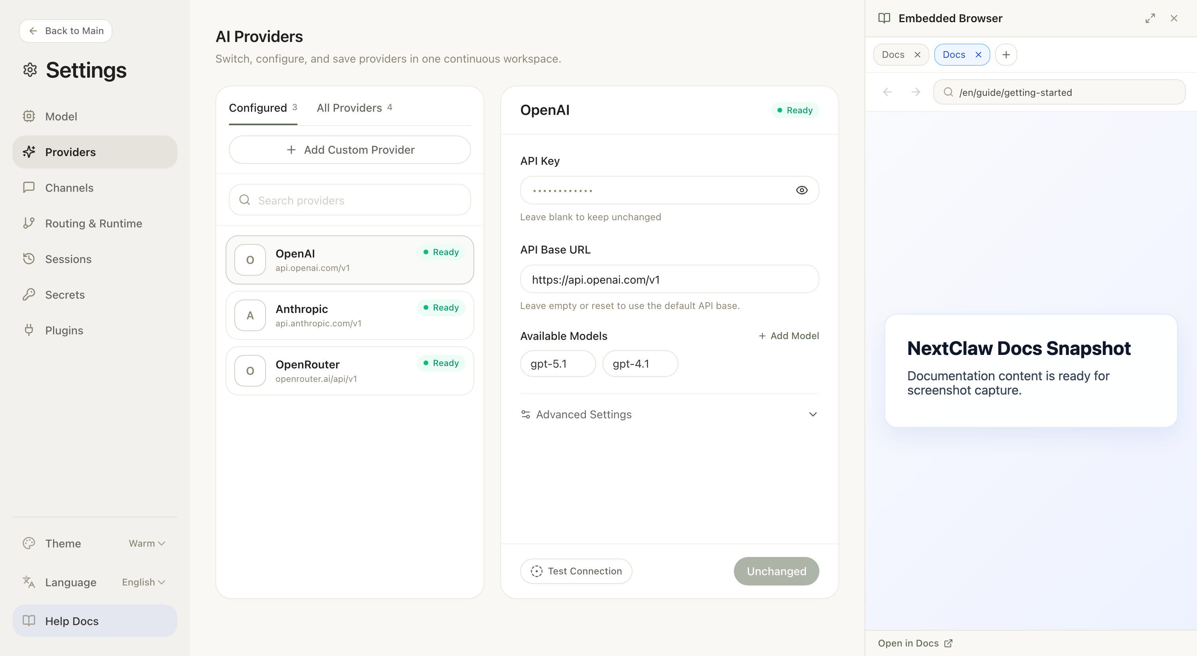Open the Theme dropdown showing Warm
The image size is (1197, 656).
click(x=147, y=543)
